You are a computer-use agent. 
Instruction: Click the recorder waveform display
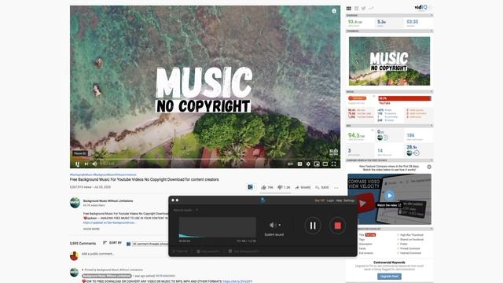(217, 227)
